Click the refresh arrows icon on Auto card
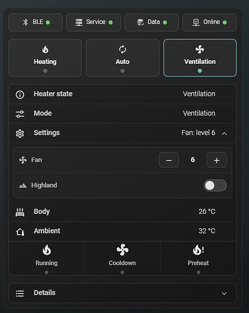 point(123,49)
